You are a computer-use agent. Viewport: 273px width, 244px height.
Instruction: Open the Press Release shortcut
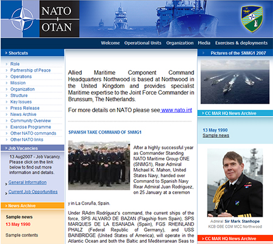(x=25, y=108)
